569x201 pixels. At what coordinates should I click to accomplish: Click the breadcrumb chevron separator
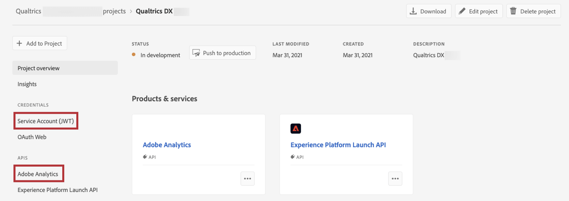click(x=131, y=11)
